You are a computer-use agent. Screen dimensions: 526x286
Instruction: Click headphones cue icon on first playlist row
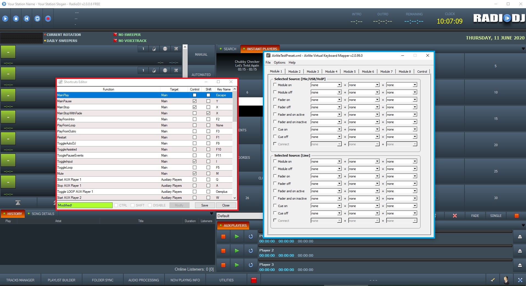(154, 49)
